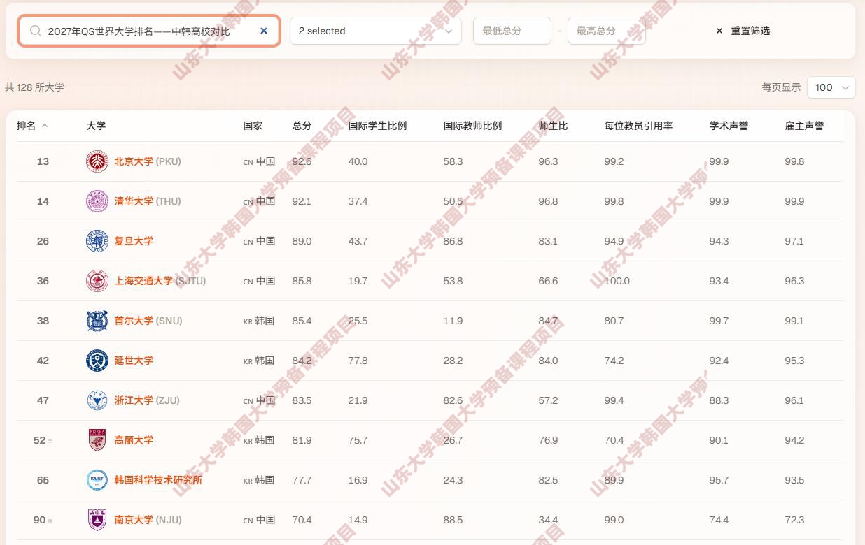
Task: Open the '2 selected' country dropdown
Action: (x=375, y=31)
